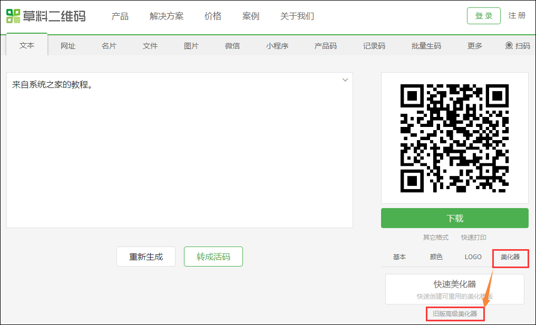
Task: Click the 登录 button
Action: 483,16
